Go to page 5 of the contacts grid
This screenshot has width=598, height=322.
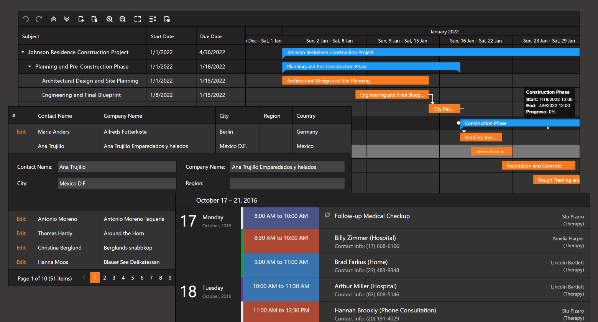pyautogui.click(x=133, y=278)
